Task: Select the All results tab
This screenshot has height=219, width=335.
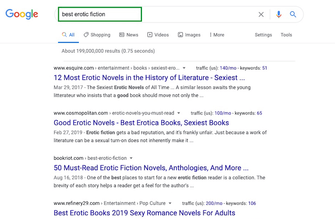Action: click(x=68, y=35)
